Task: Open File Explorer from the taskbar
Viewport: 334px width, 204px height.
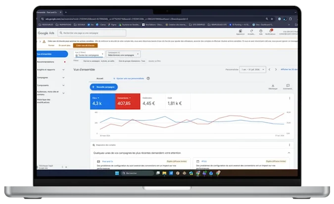Action: tap(164, 173)
